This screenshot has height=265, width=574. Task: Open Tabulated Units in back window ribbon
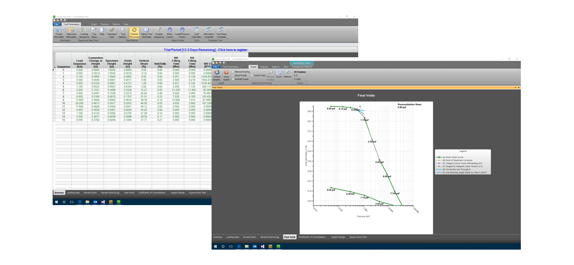click(x=112, y=32)
